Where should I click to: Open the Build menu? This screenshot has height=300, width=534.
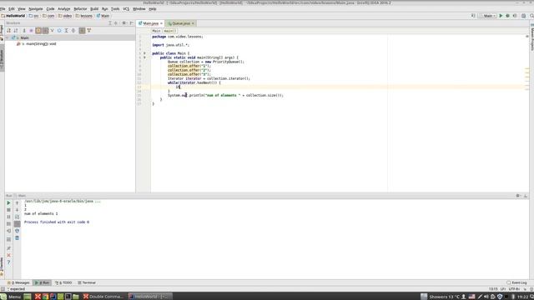coord(94,9)
